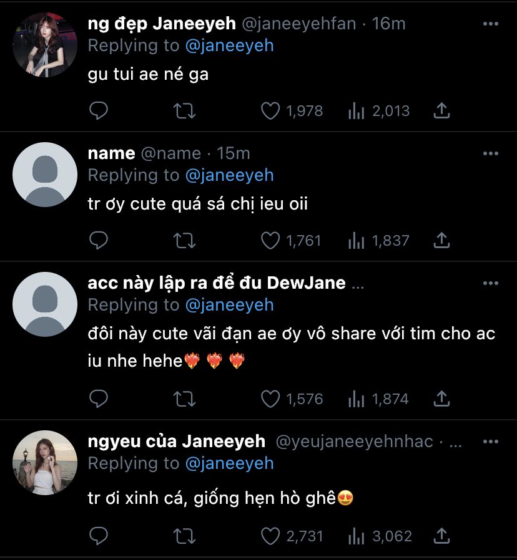This screenshot has height=560, width=517.
Task: Like the tweet with 1,978 likes
Action: point(270,111)
